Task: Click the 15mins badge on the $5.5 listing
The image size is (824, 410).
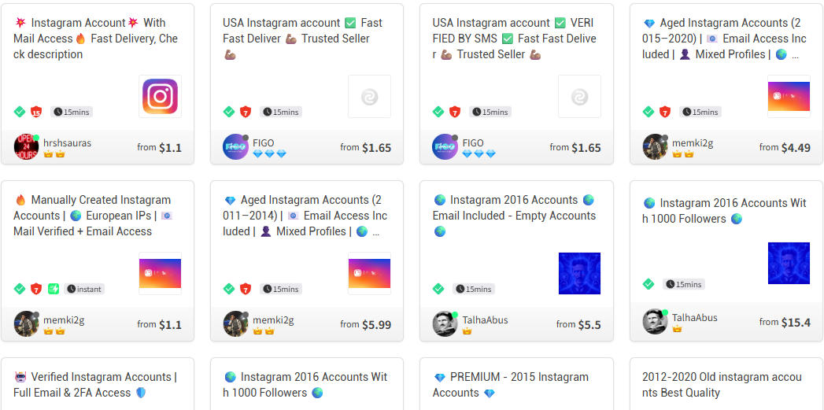Action: pos(473,289)
